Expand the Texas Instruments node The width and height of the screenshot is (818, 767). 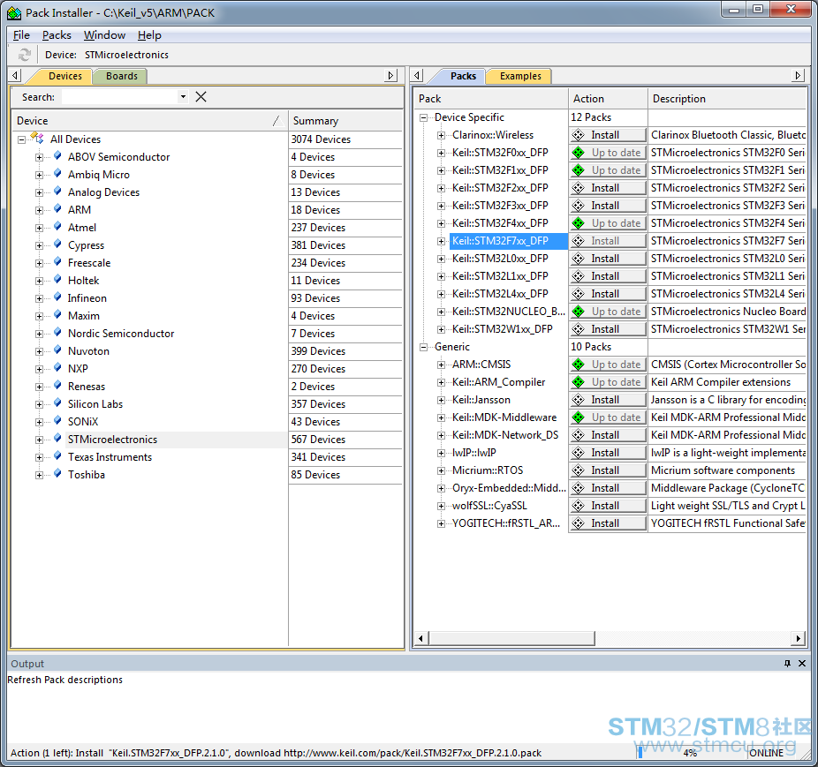39,457
